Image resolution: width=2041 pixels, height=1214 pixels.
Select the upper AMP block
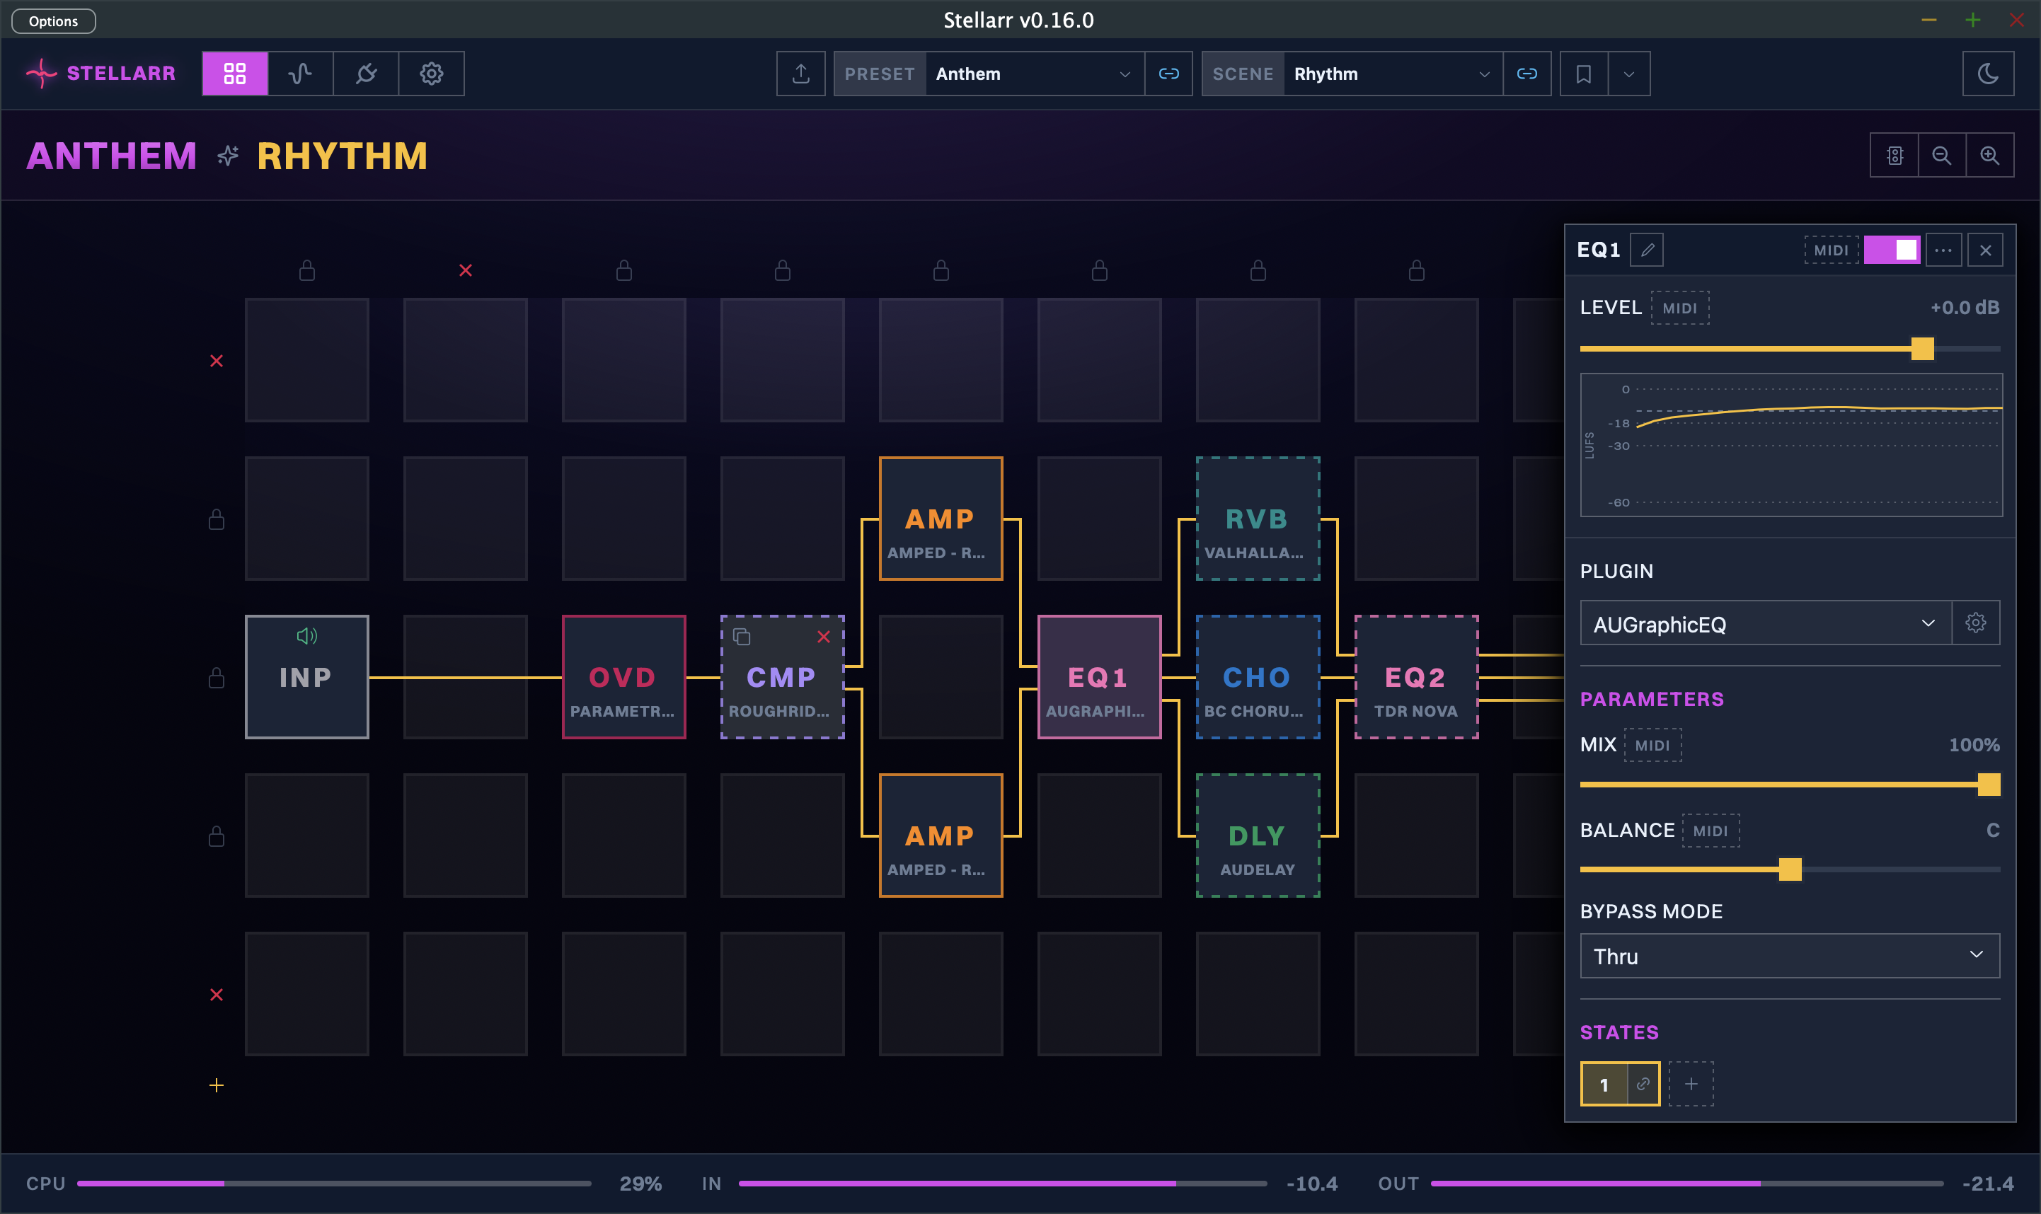[941, 519]
